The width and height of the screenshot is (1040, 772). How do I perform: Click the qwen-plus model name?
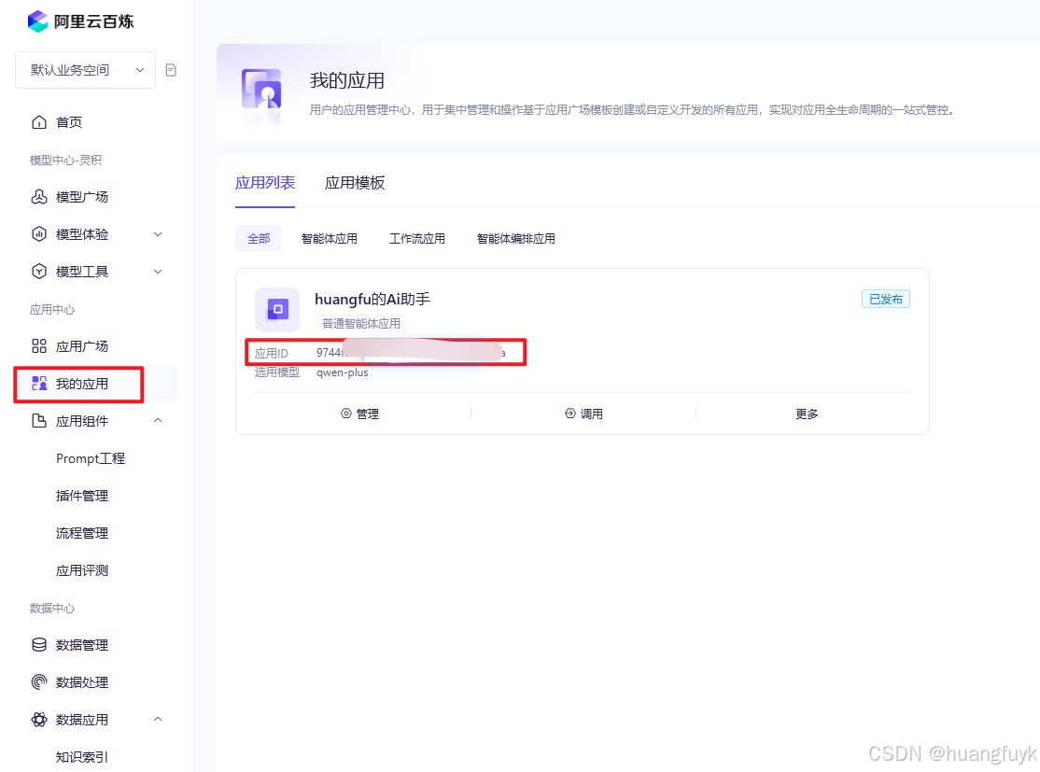343,372
